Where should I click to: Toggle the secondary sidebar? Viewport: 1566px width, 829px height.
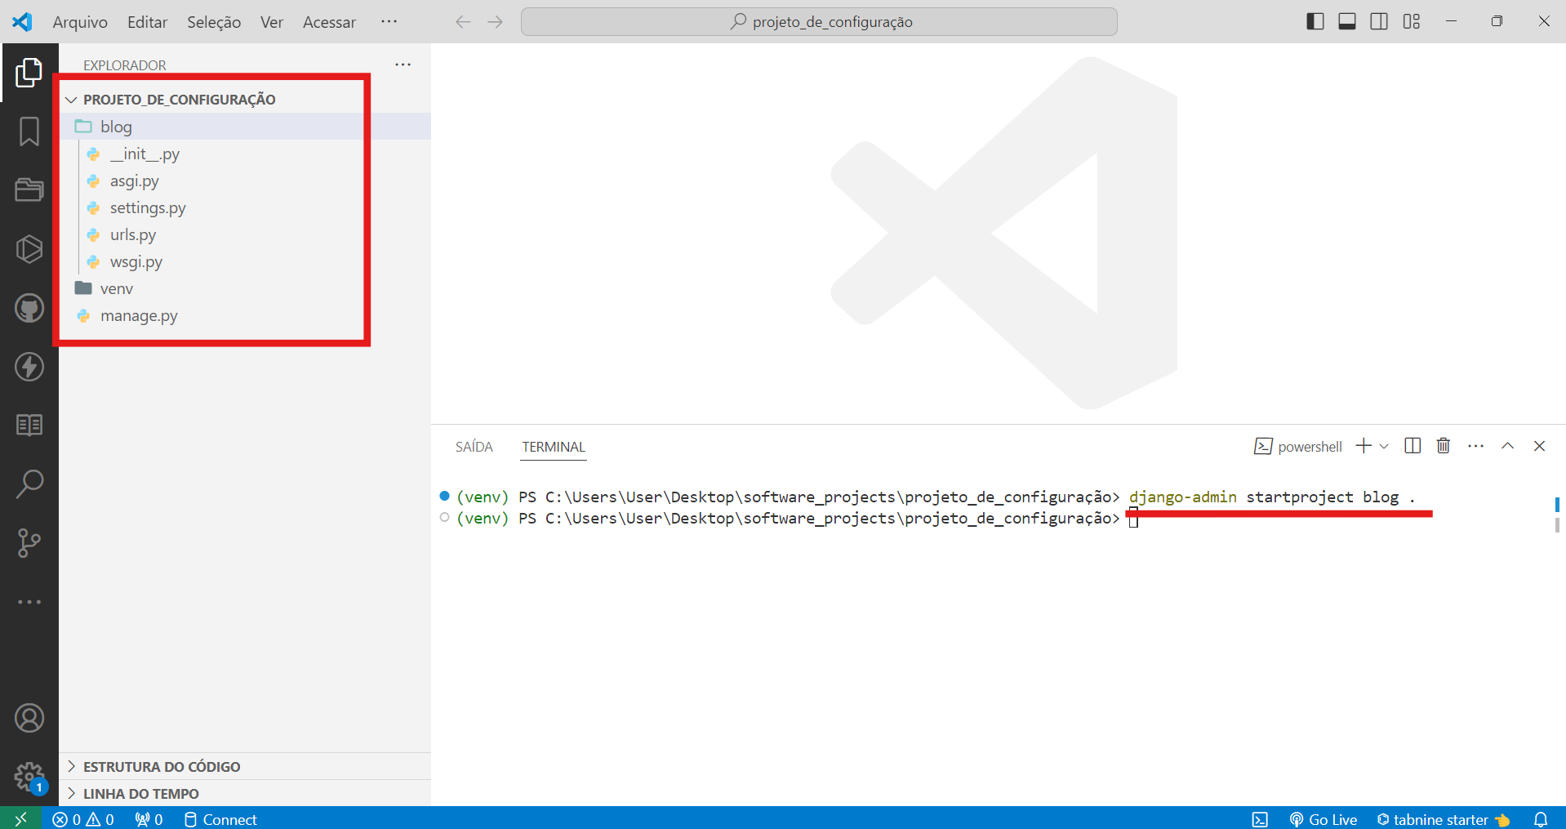click(1379, 21)
